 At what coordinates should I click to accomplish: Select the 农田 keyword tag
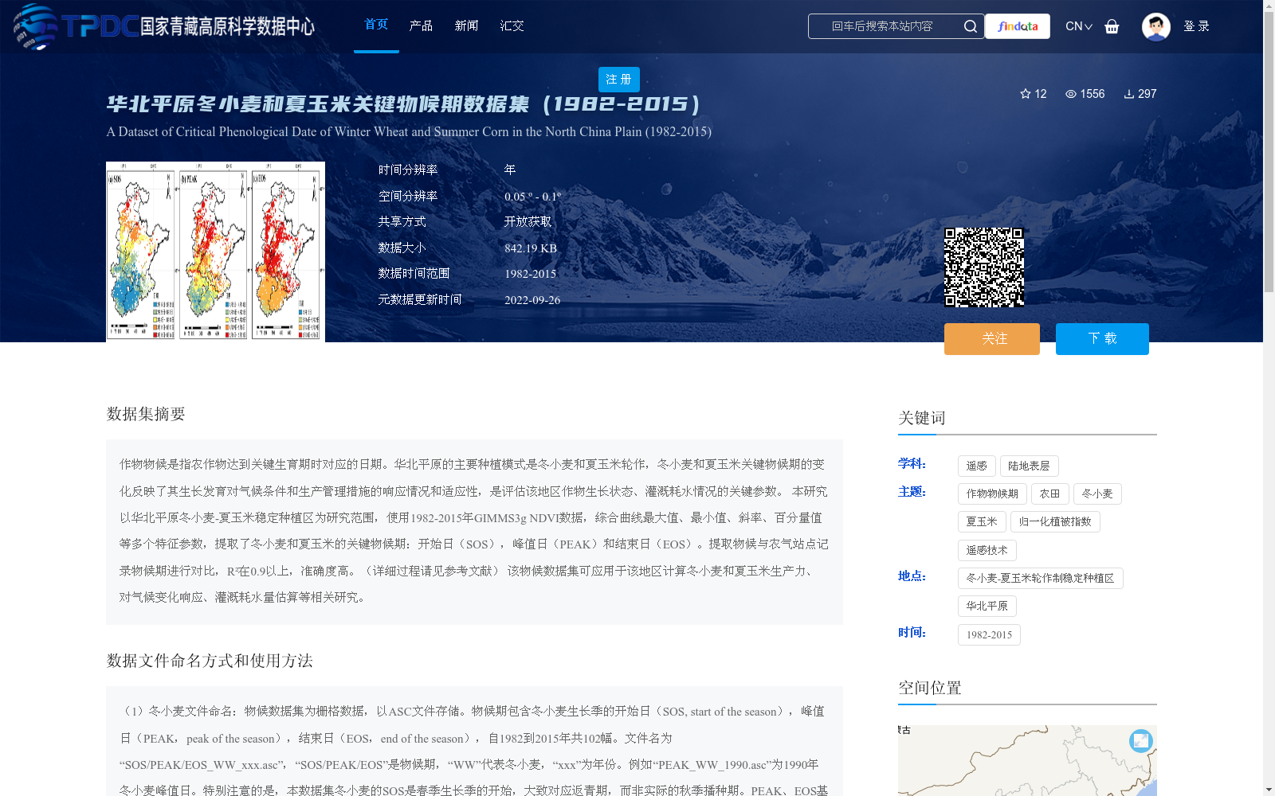(1049, 494)
